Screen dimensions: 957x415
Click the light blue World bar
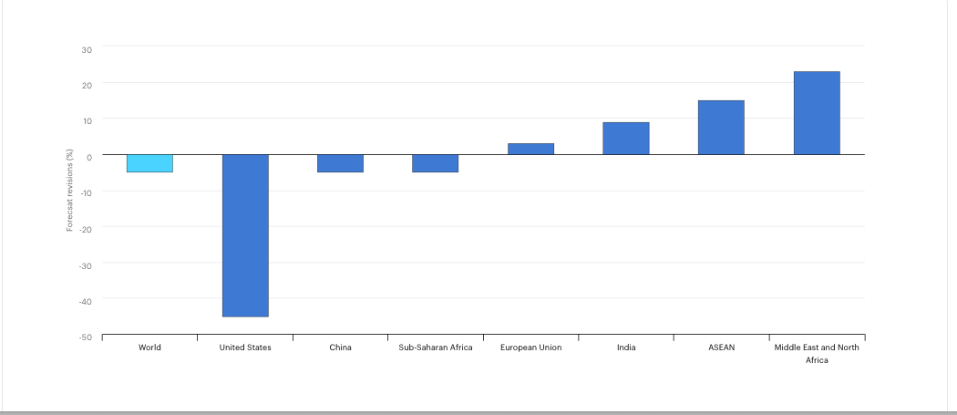click(x=149, y=163)
